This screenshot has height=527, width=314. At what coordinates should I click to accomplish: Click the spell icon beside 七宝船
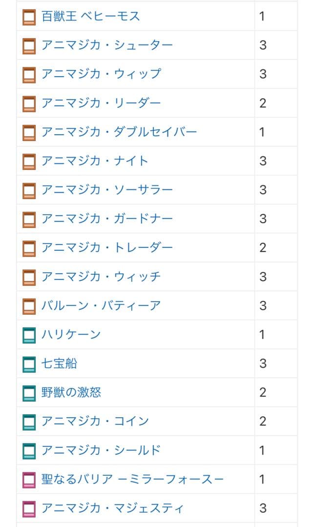[29, 364]
